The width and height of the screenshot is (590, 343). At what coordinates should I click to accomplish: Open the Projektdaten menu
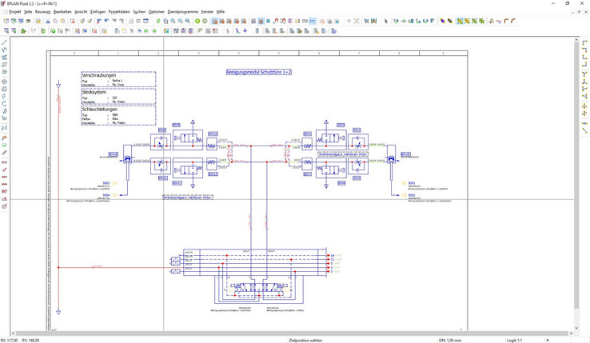coord(119,12)
